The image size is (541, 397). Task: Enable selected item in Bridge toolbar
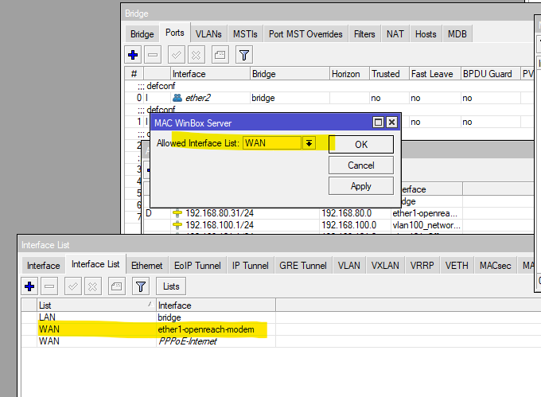[x=177, y=55]
